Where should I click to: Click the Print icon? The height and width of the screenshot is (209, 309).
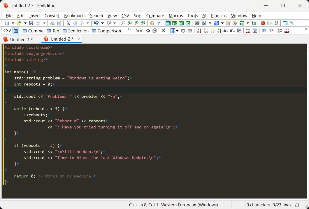point(52,23)
